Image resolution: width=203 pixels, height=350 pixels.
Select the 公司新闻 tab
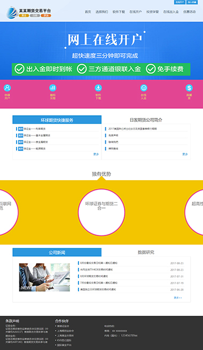point(57,252)
